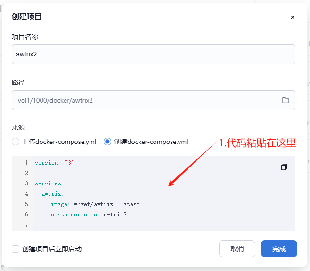
Task: Enable the 创建项目后立即启动 checkbox
Action: coord(16,249)
